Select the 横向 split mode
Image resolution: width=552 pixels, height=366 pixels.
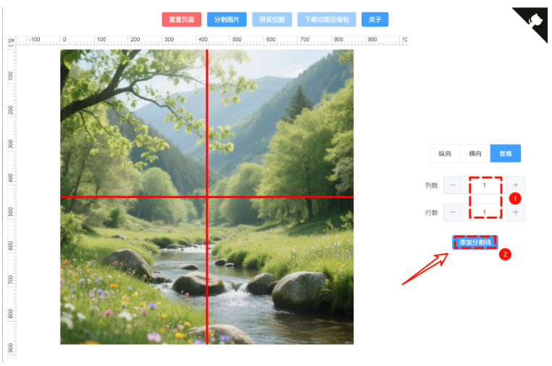tap(475, 154)
